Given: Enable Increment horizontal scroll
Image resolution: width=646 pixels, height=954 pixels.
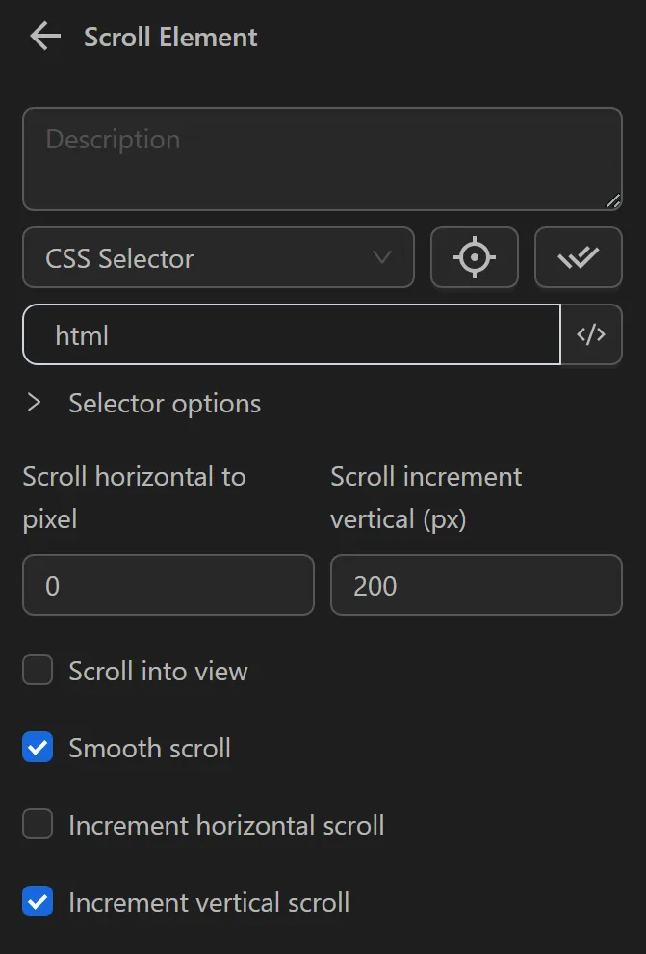Looking at the screenshot, I should (37, 825).
